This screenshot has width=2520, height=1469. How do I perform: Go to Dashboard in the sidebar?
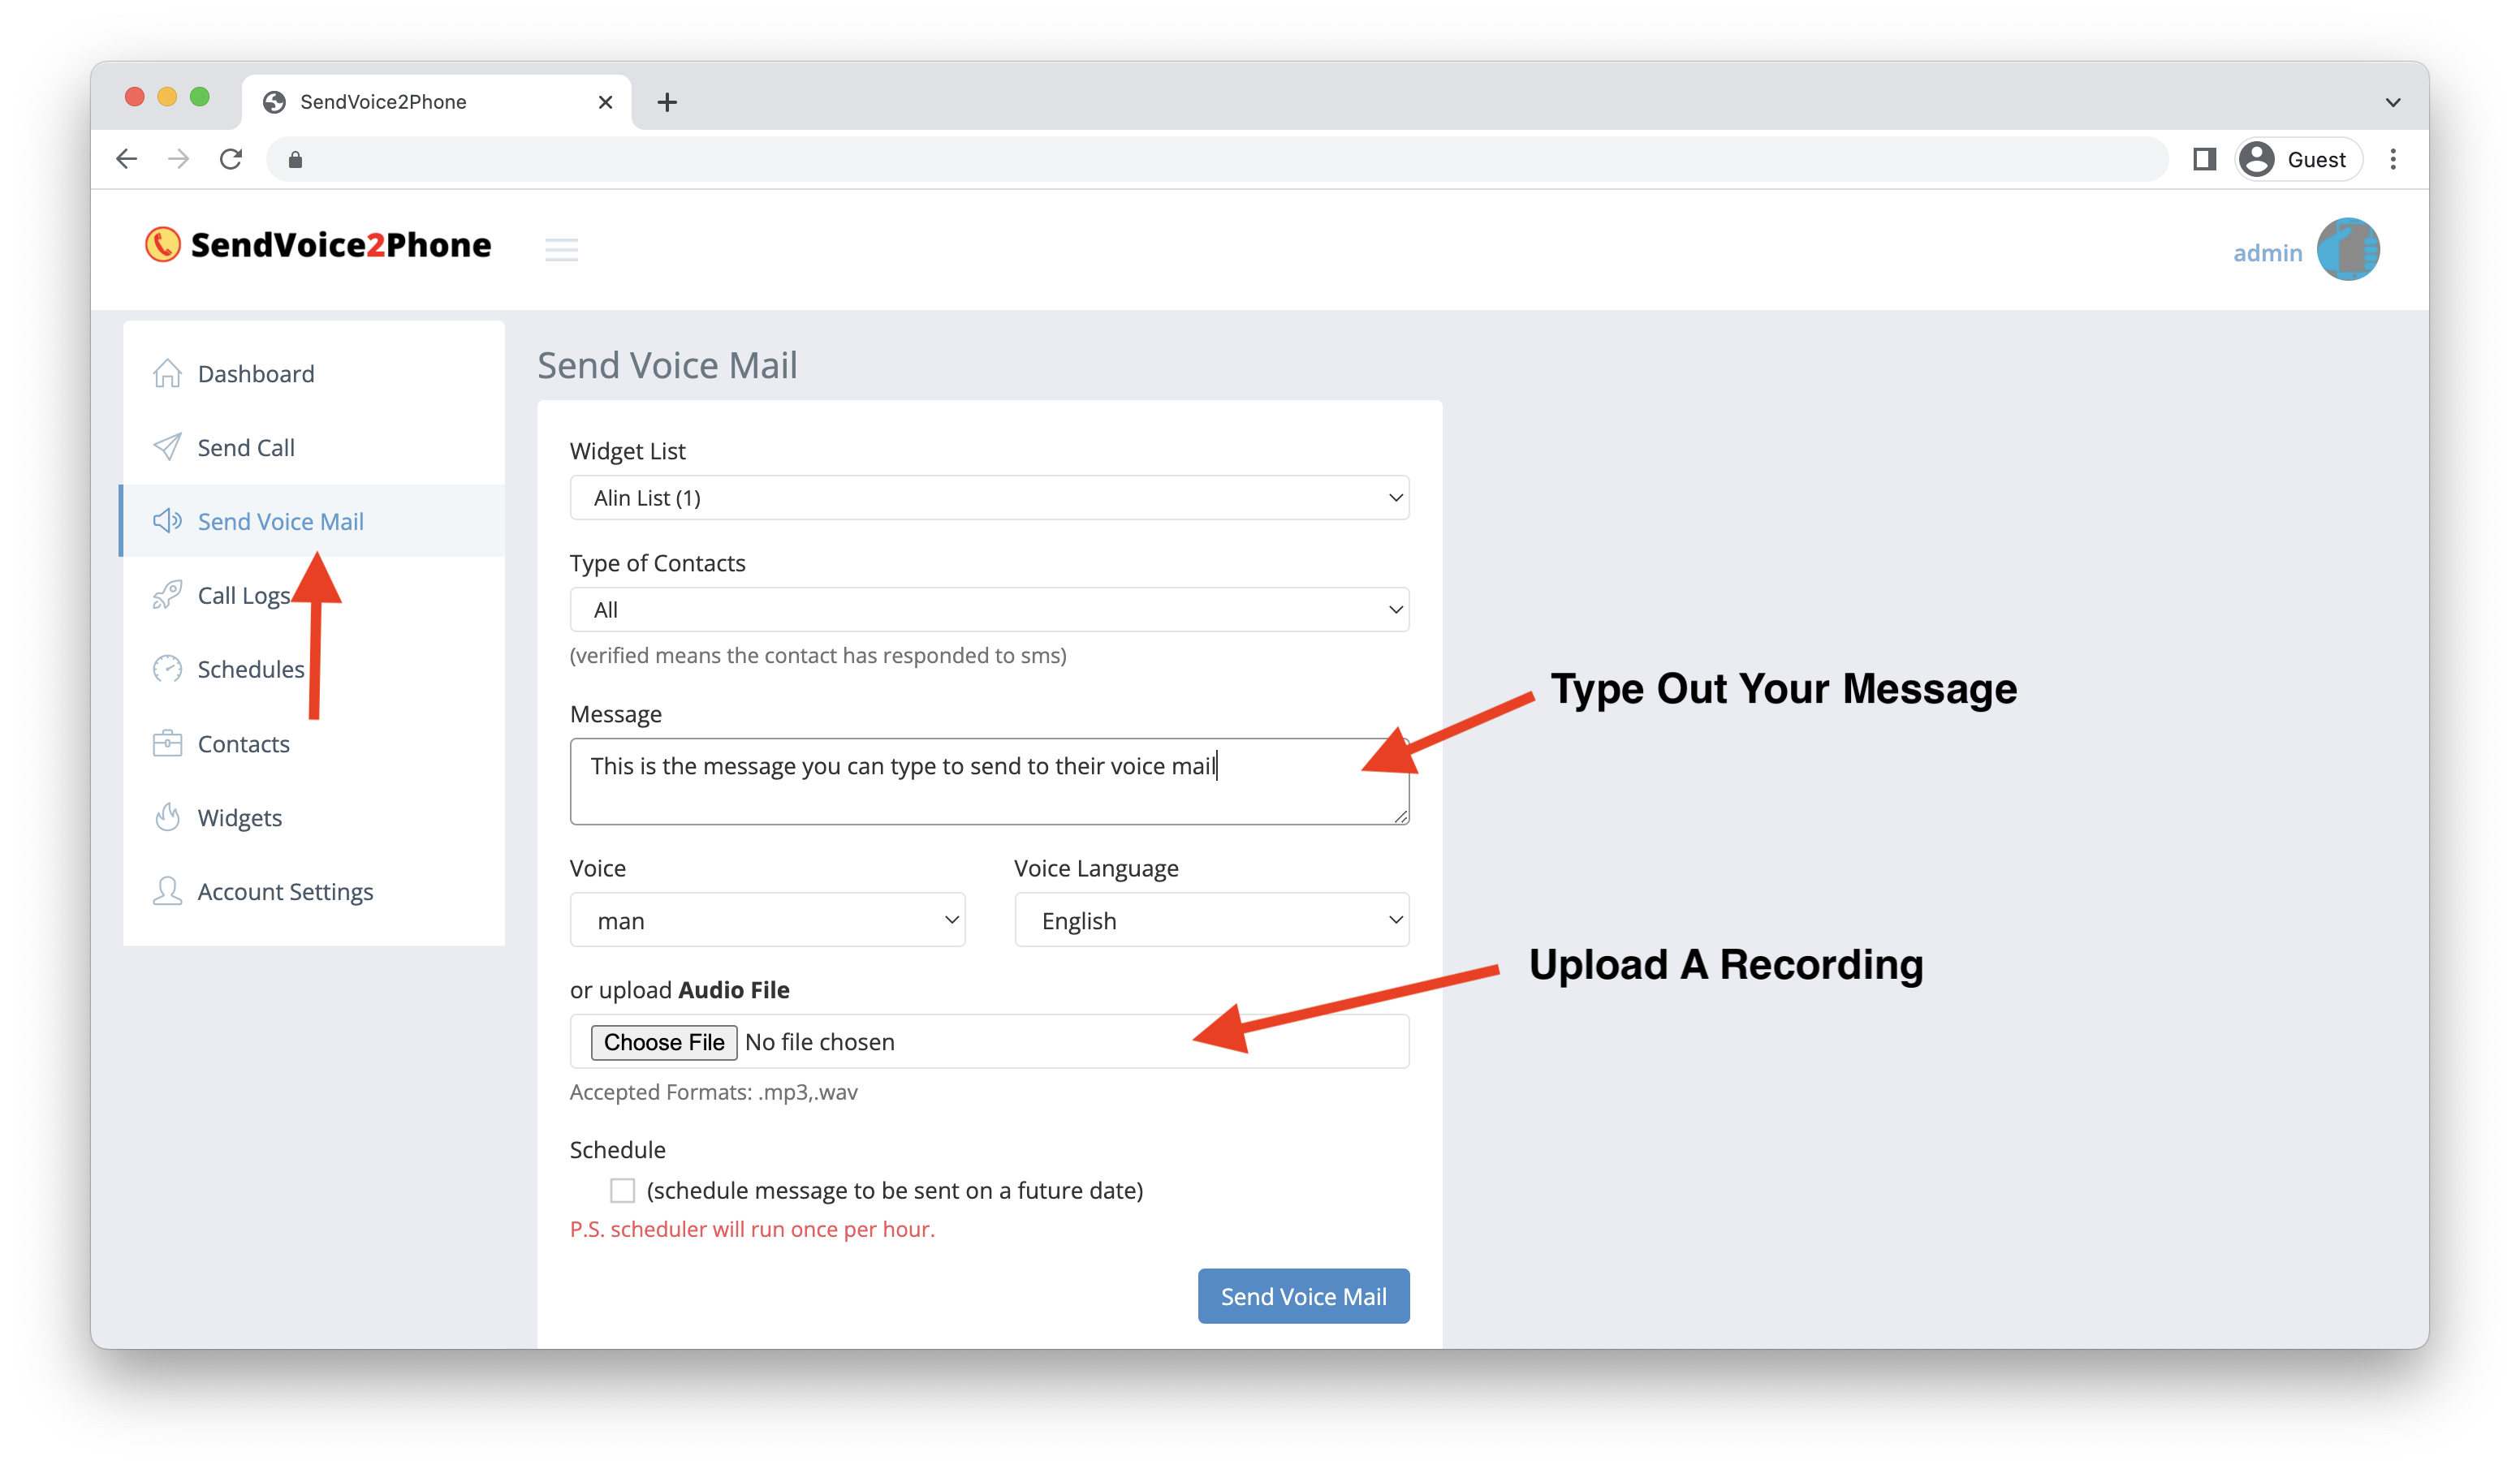point(313,373)
